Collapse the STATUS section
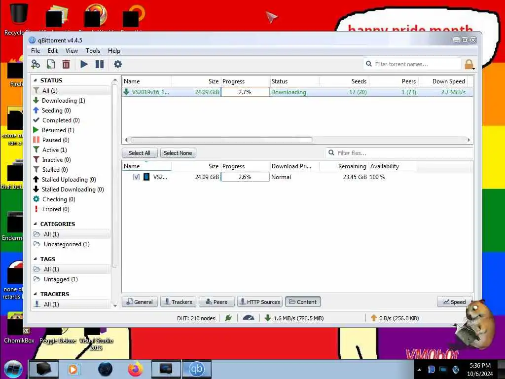This screenshot has height=379, width=505. (35, 80)
